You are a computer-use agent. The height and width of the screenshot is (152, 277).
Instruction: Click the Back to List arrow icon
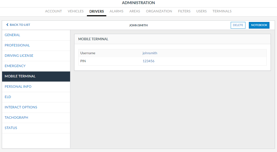coord(7,25)
